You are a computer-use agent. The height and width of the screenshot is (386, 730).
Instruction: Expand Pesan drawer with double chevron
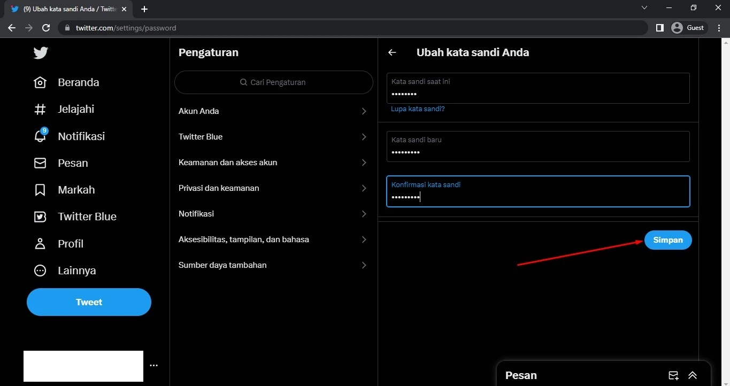[x=693, y=375]
